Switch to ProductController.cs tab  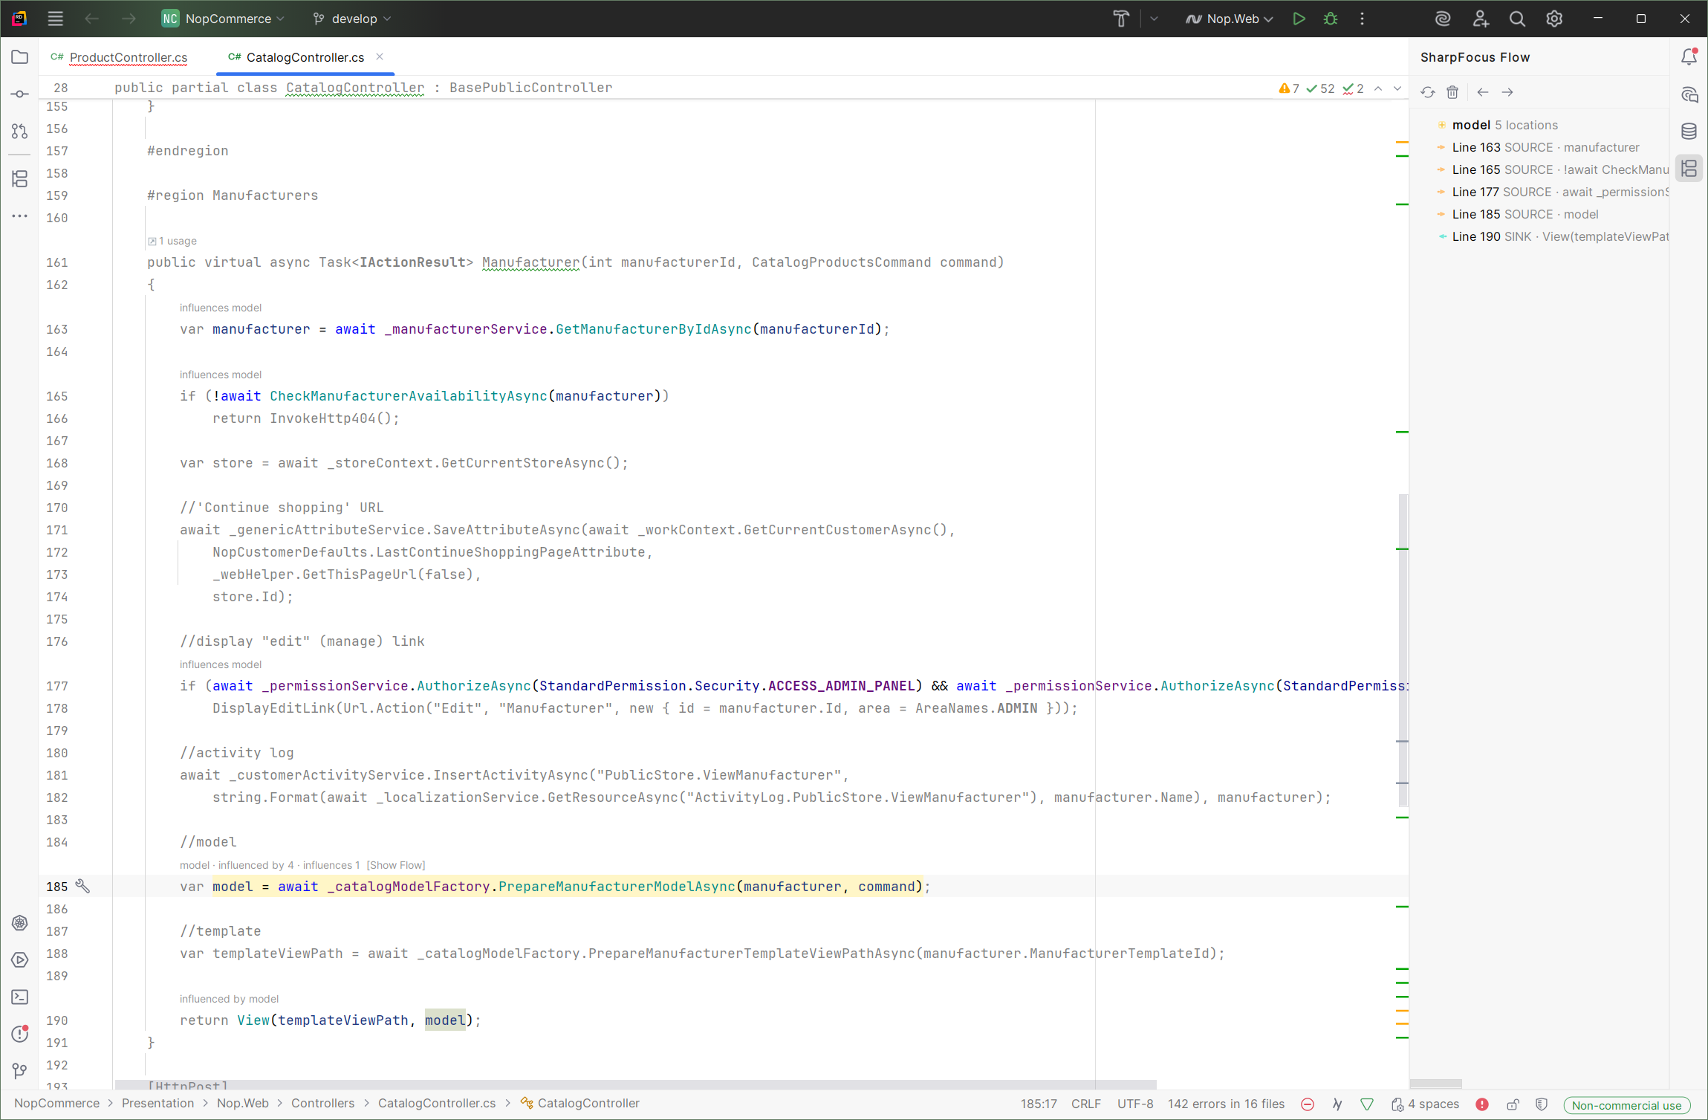[128, 57]
